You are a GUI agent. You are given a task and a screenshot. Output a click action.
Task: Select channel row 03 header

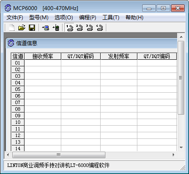[18, 76]
